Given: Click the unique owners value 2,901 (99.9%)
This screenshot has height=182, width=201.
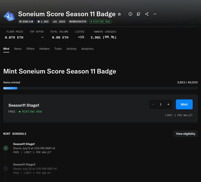Looking at the screenshot, I should click(103, 37).
